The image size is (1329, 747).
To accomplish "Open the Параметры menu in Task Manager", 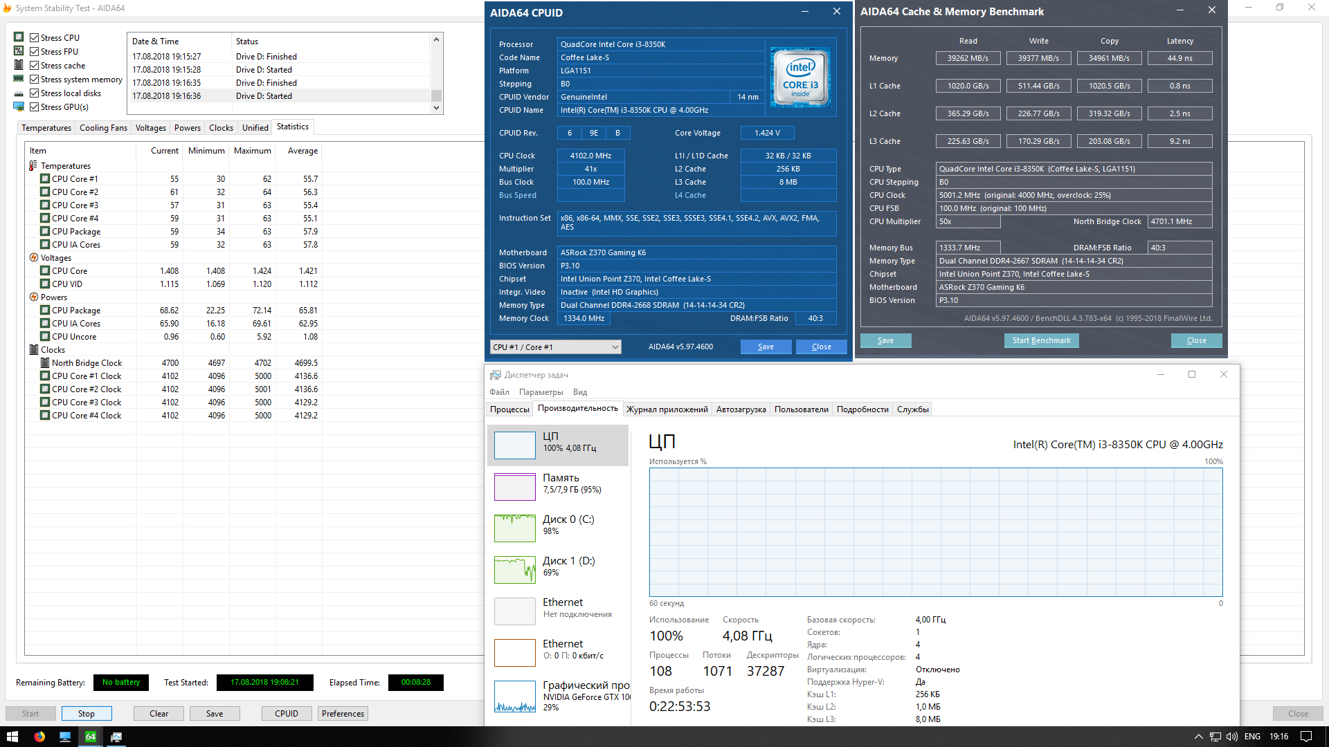I will 541,392.
